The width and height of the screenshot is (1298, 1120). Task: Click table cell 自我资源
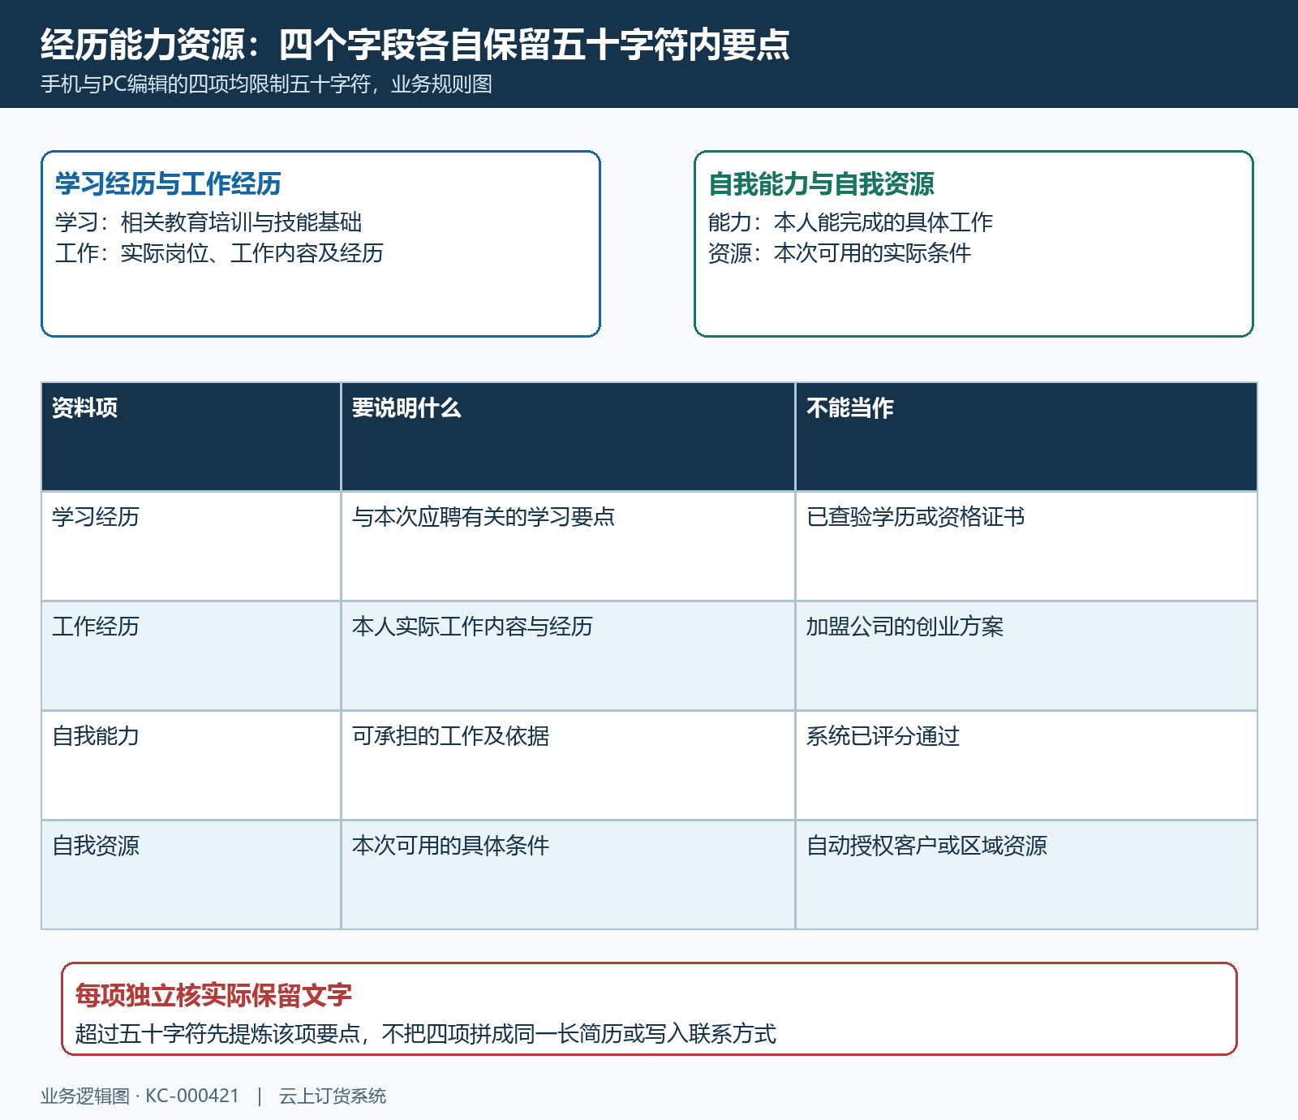[191, 875]
